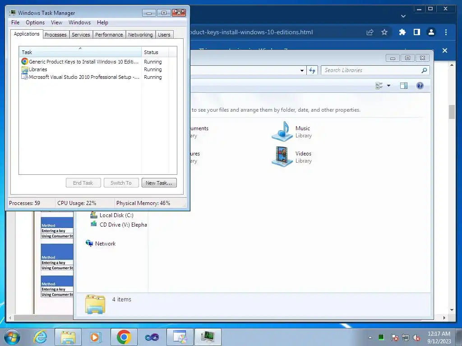Viewport: 462px width, 346px height.
Task: Click the volume muted speaker tray icon
Action: pos(416,337)
